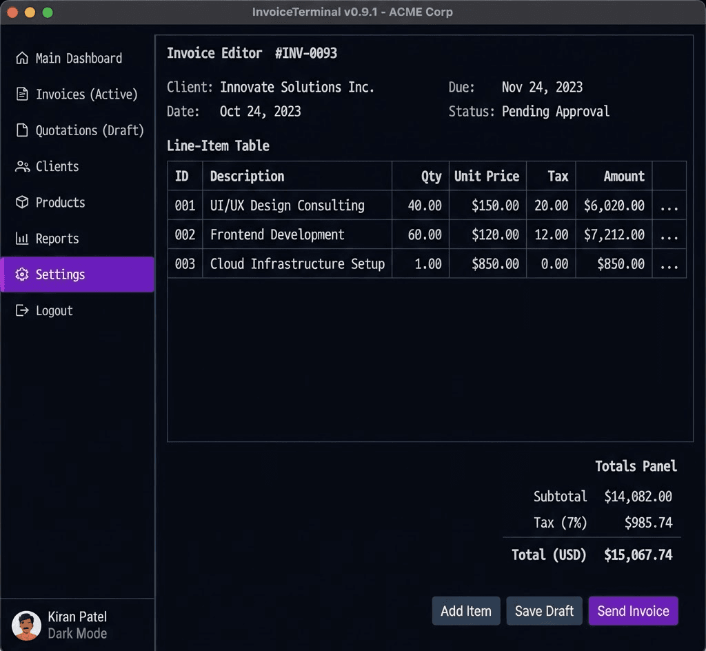The width and height of the screenshot is (706, 651).
Task: Click the Settings gear icon
Action: [22, 274]
